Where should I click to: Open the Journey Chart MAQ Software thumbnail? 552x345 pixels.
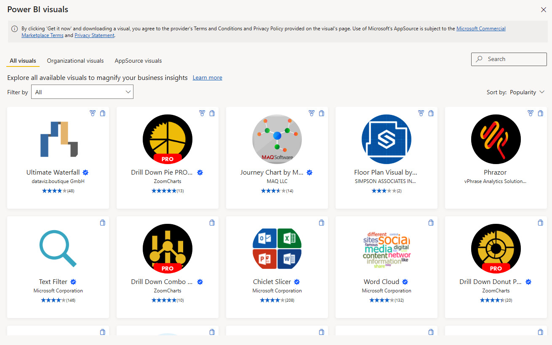coord(277,139)
